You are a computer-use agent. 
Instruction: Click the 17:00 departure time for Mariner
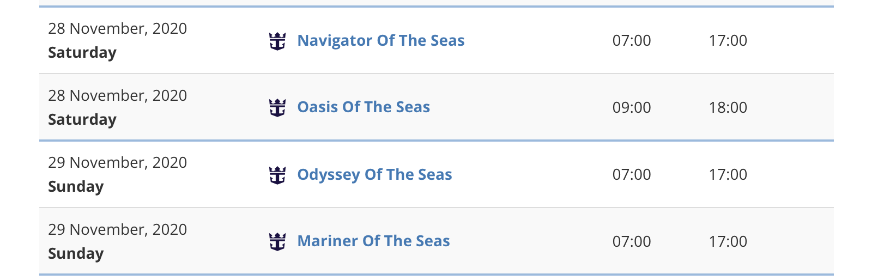point(728,241)
